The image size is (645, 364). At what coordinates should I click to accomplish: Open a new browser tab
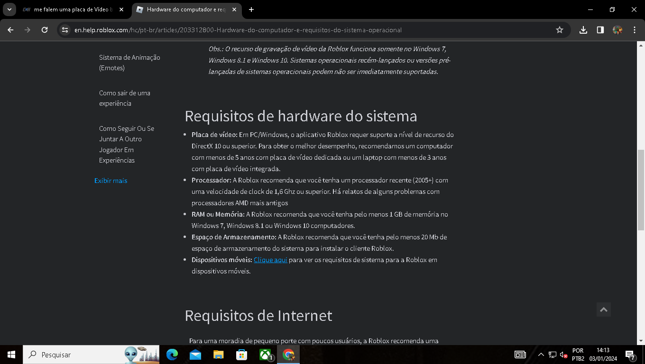[251, 9]
